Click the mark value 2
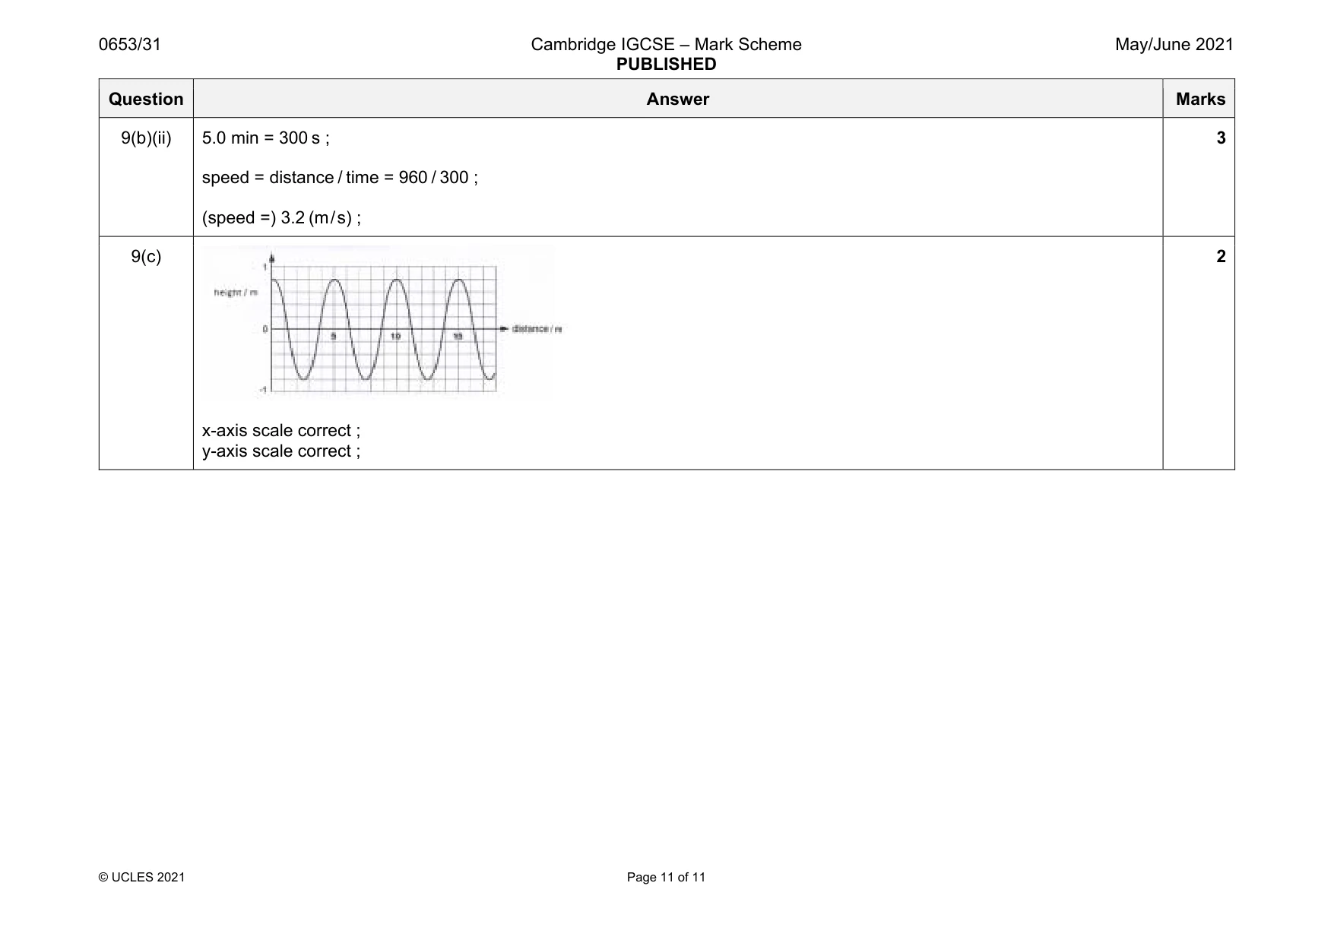Image resolution: width=1334 pixels, height=943 pixels. (1221, 257)
